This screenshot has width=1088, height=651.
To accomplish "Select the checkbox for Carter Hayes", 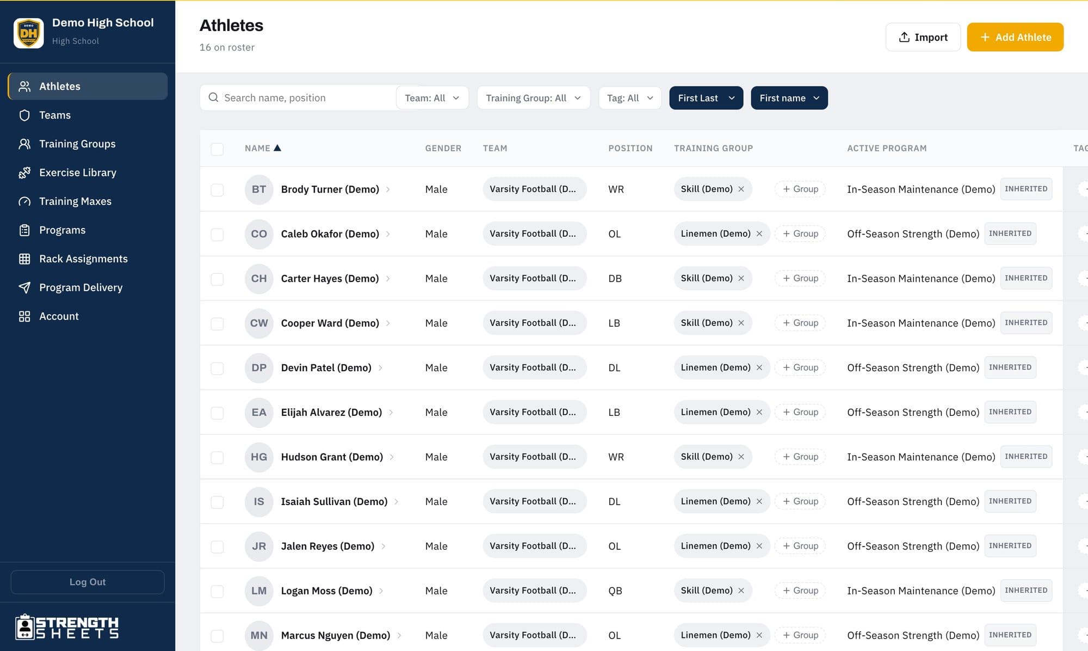I will click(217, 279).
